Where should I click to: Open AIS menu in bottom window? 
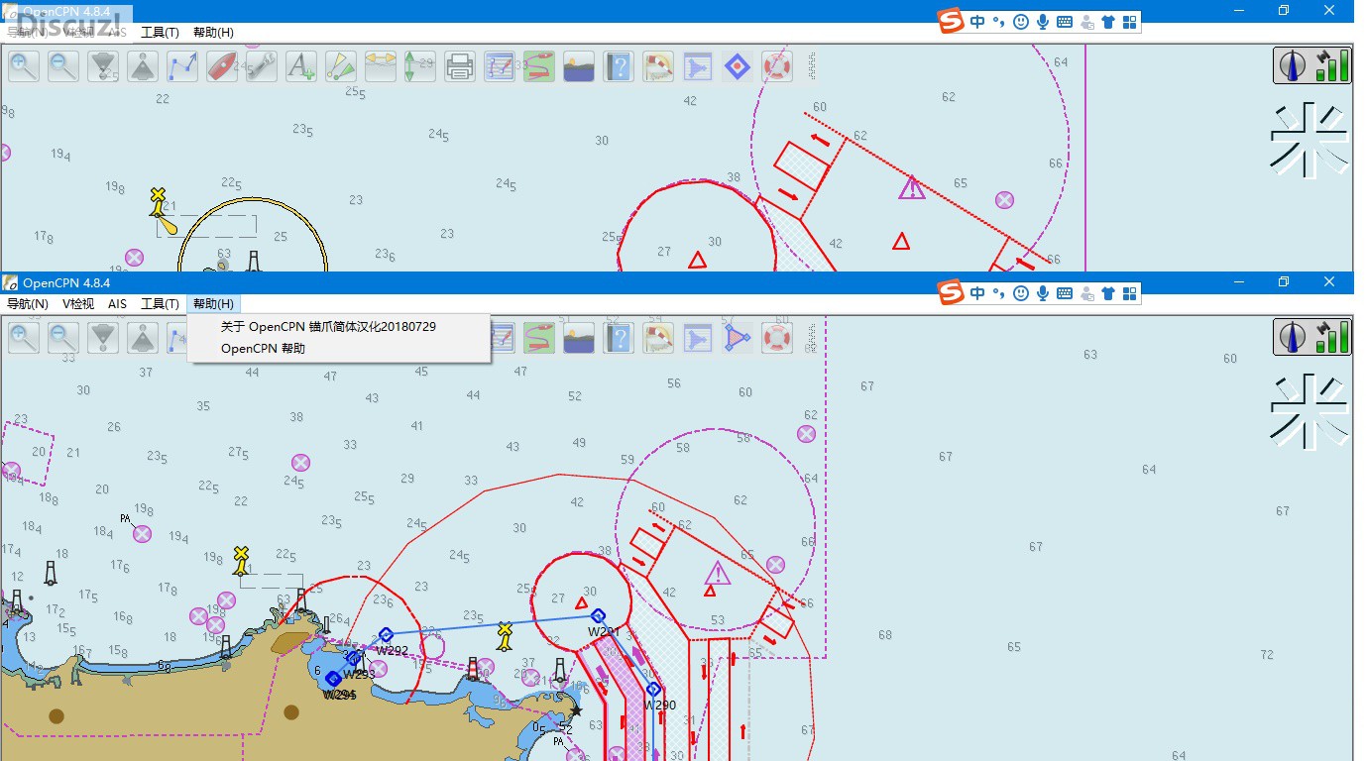pyautogui.click(x=118, y=304)
